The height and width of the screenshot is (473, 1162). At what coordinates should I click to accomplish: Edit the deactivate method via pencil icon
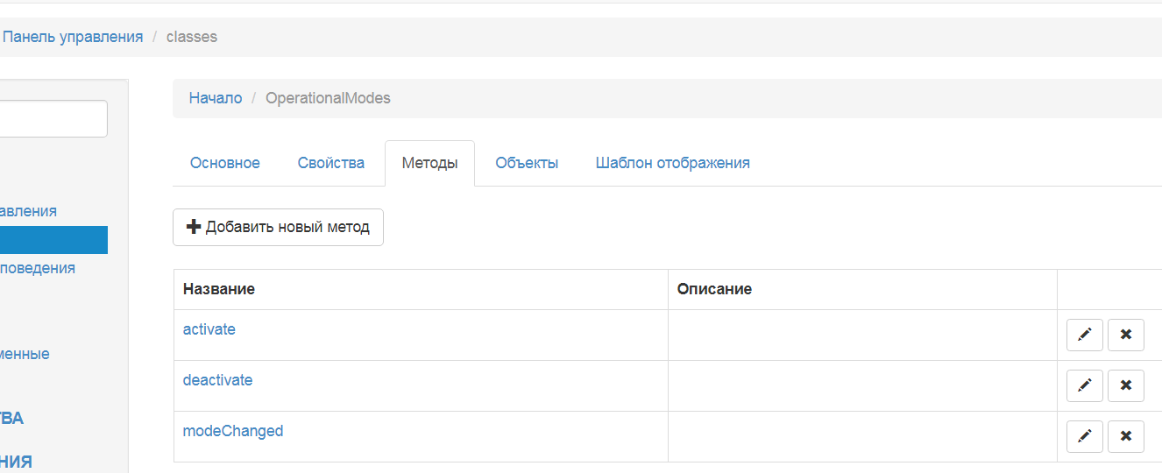coord(1084,385)
